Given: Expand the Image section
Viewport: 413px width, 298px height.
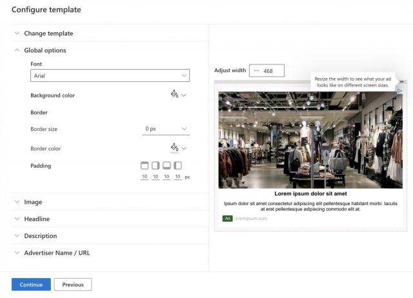Looking at the screenshot, I should (x=33, y=202).
